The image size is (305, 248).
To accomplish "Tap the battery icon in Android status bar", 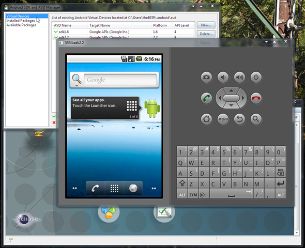I will (x=139, y=59).
